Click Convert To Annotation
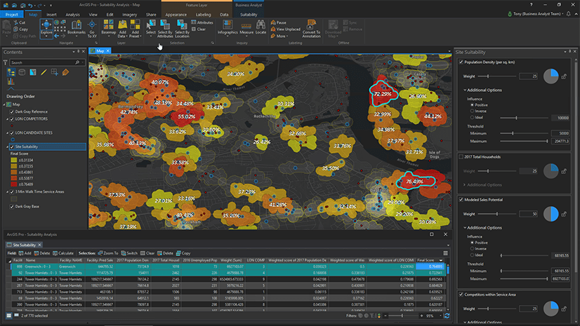Viewport: 580px width, 326px height. coord(311,29)
